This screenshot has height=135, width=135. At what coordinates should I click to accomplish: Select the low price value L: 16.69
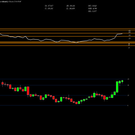point(70,9)
